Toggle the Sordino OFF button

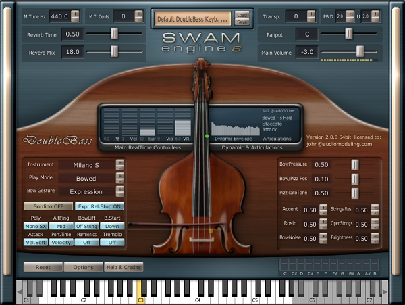coord(49,206)
